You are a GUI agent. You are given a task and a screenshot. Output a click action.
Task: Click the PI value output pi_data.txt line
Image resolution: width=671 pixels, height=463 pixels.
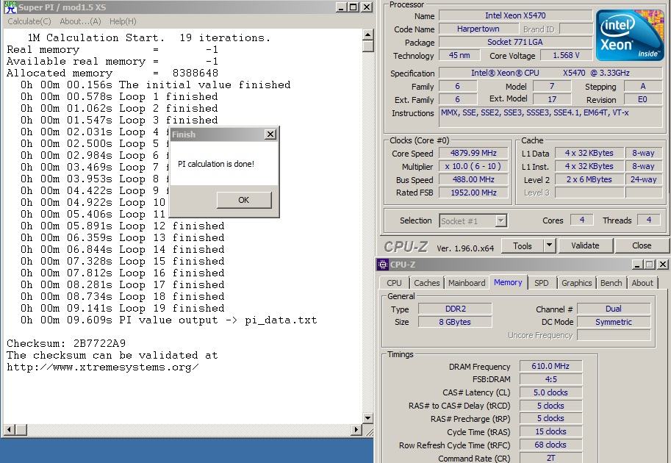tap(168, 320)
